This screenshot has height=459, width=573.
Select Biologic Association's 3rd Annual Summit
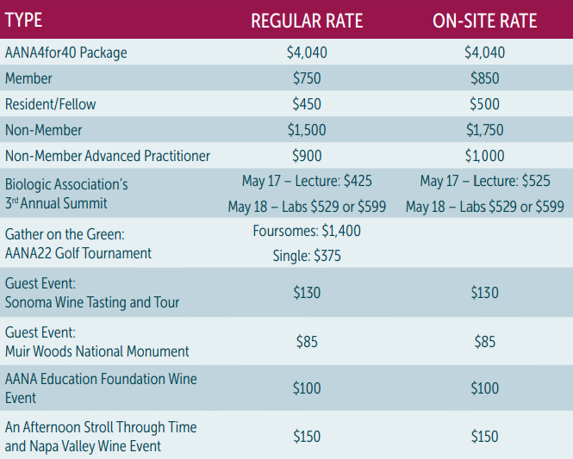coord(66,194)
